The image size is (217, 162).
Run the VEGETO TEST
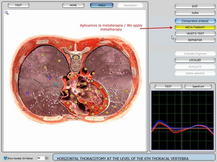[x=195, y=34]
